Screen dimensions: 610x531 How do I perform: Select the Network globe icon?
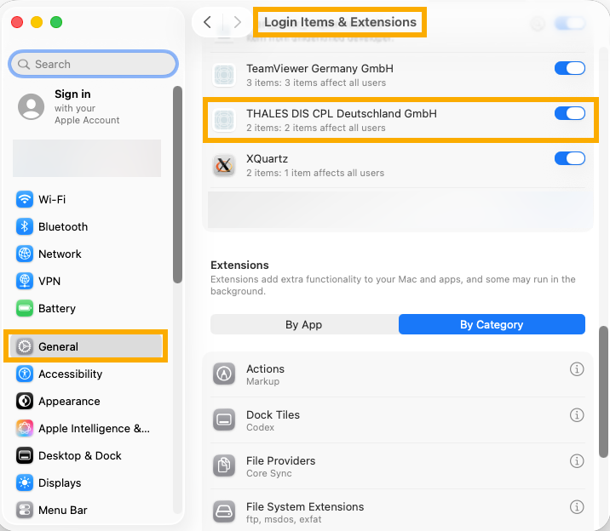point(25,254)
